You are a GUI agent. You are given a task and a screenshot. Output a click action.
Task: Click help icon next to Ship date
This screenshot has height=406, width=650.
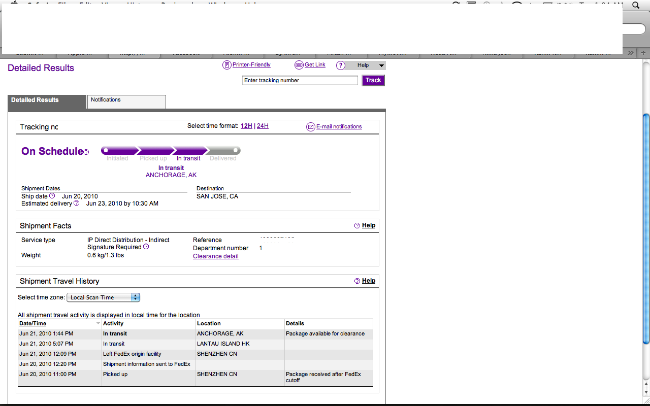coord(52,196)
